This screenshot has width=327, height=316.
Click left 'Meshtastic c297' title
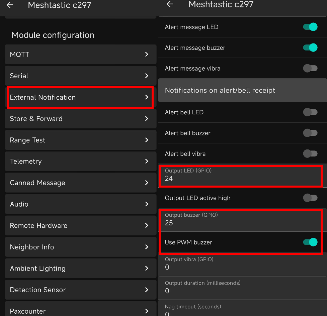point(60,5)
